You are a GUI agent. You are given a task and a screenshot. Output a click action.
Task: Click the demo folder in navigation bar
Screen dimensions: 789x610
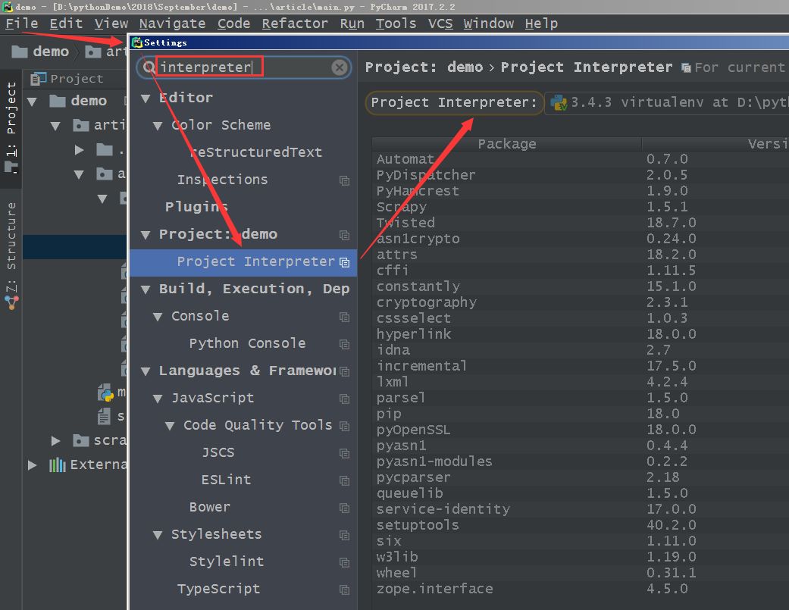pos(40,52)
